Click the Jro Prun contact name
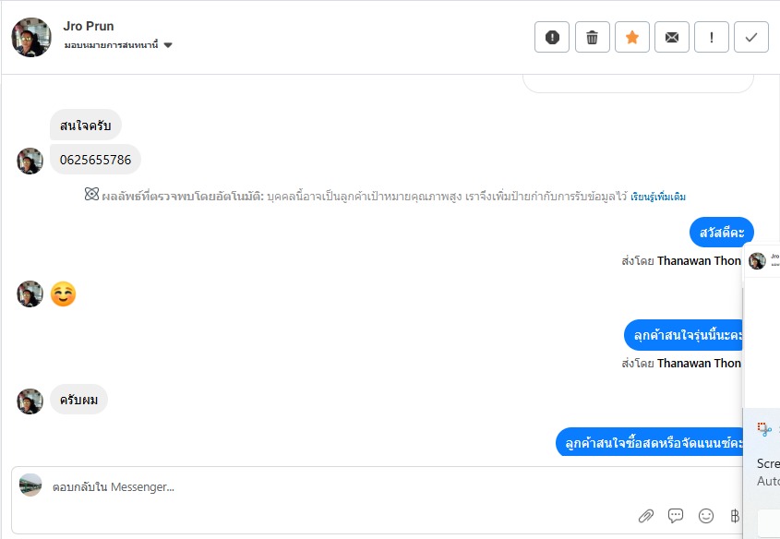780x539 pixels. click(89, 26)
